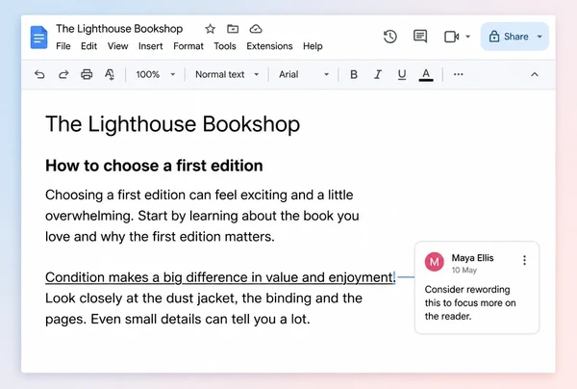Expand video call options arrow

(468, 37)
